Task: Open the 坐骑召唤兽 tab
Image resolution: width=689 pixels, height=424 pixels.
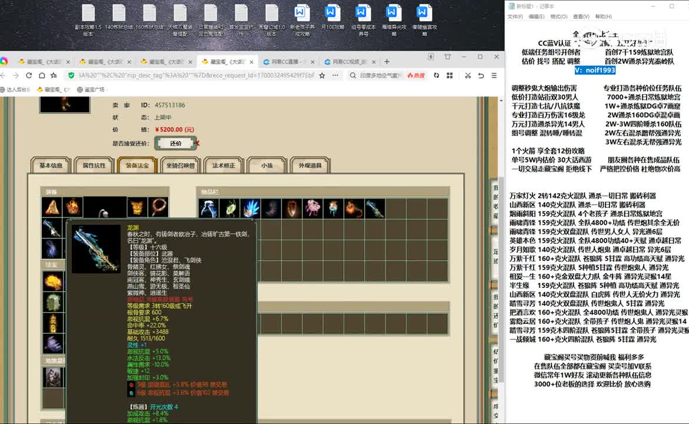Action: point(180,165)
